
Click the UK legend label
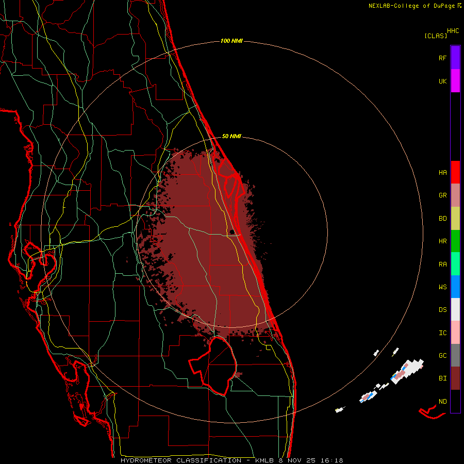442,81
